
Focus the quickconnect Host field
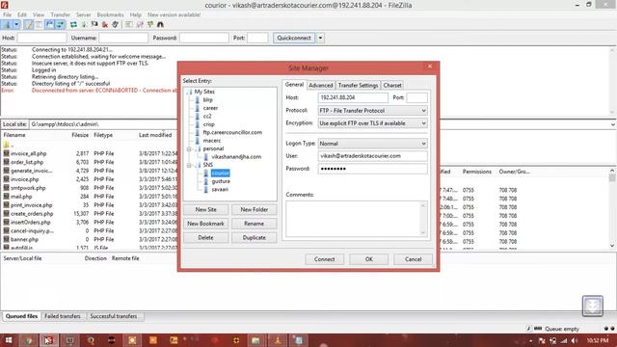pos(41,38)
